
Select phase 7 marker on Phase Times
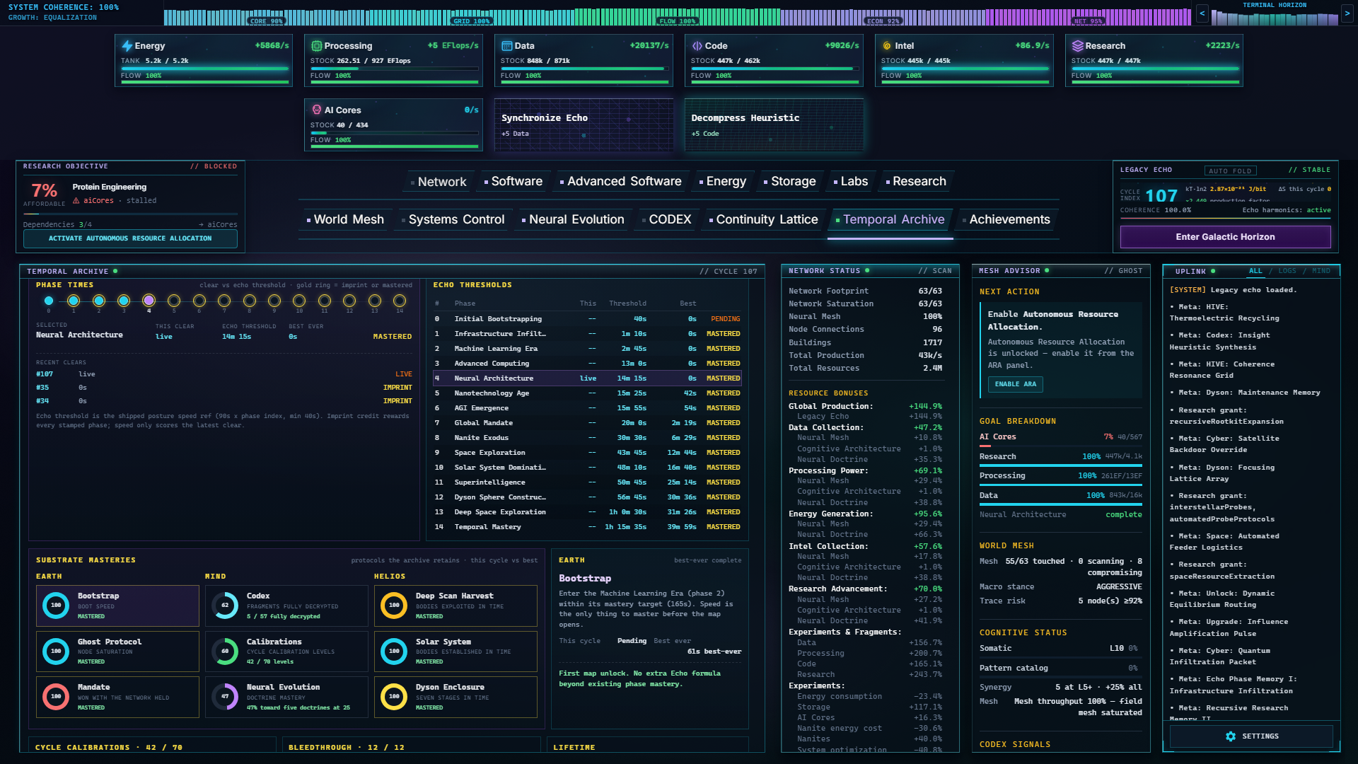tap(224, 301)
